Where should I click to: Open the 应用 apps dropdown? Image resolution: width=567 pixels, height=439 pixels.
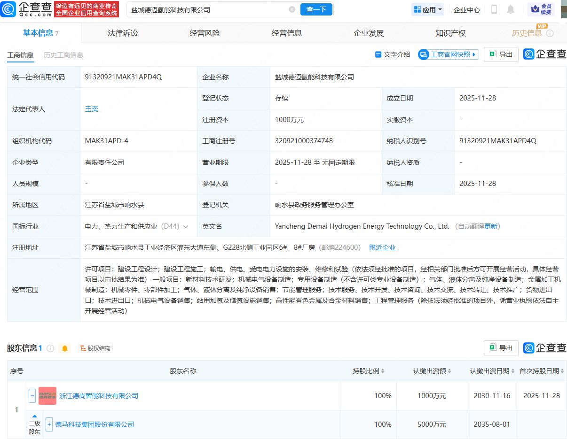[x=427, y=9]
